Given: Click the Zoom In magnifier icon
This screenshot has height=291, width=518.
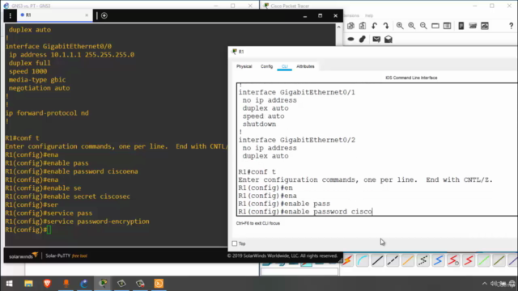Looking at the screenshot, I should click(x=400, y=26).
